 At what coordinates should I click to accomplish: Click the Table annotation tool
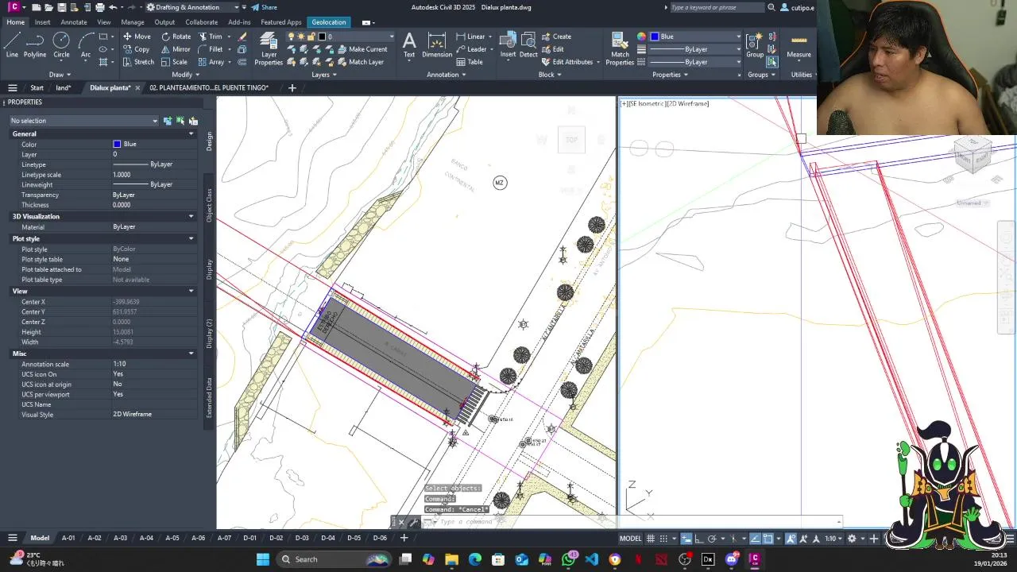click(470, 62)
